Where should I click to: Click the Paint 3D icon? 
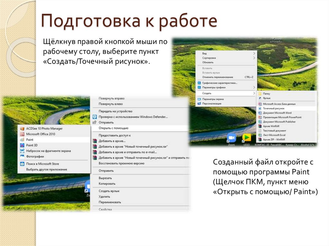(22, 145)
